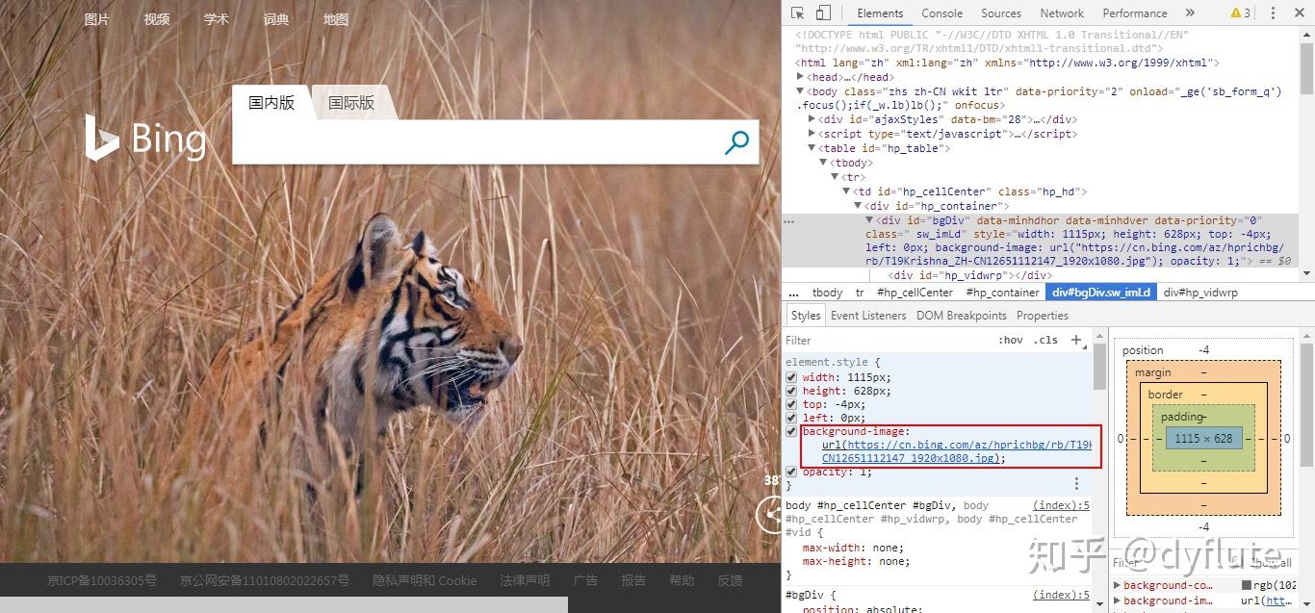Open the DOM Breakpoints pane tab

coord(962,316)
